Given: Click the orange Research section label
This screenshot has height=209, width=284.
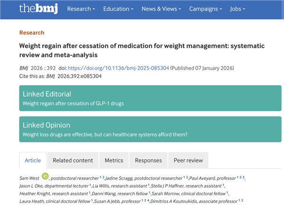Looking at the screenshot, I should tap(32, 33).
